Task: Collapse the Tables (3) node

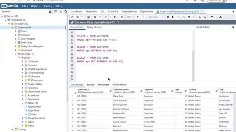Action: click(23, 103)
